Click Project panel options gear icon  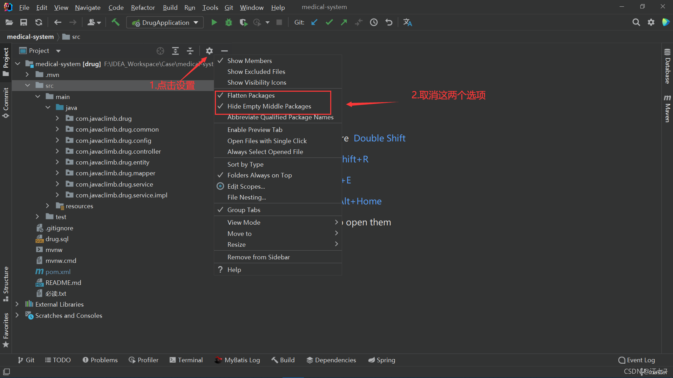coord(209,51)
